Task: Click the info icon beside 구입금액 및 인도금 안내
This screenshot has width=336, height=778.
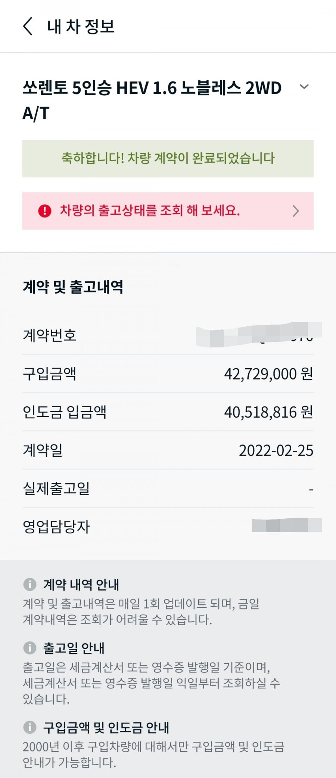Action: 30,727
